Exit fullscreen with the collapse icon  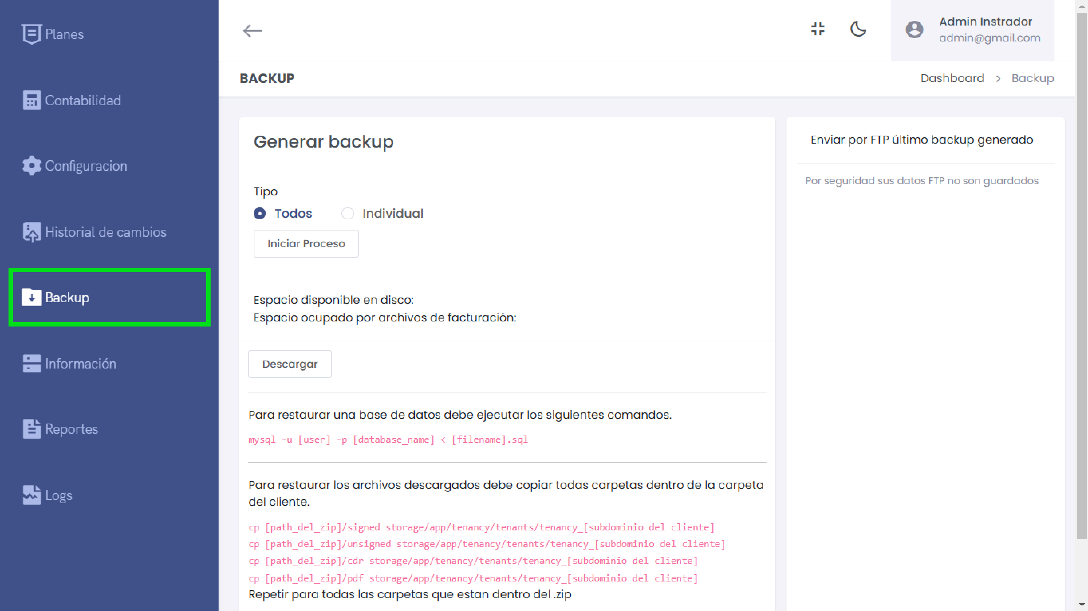tap(818, 29)
